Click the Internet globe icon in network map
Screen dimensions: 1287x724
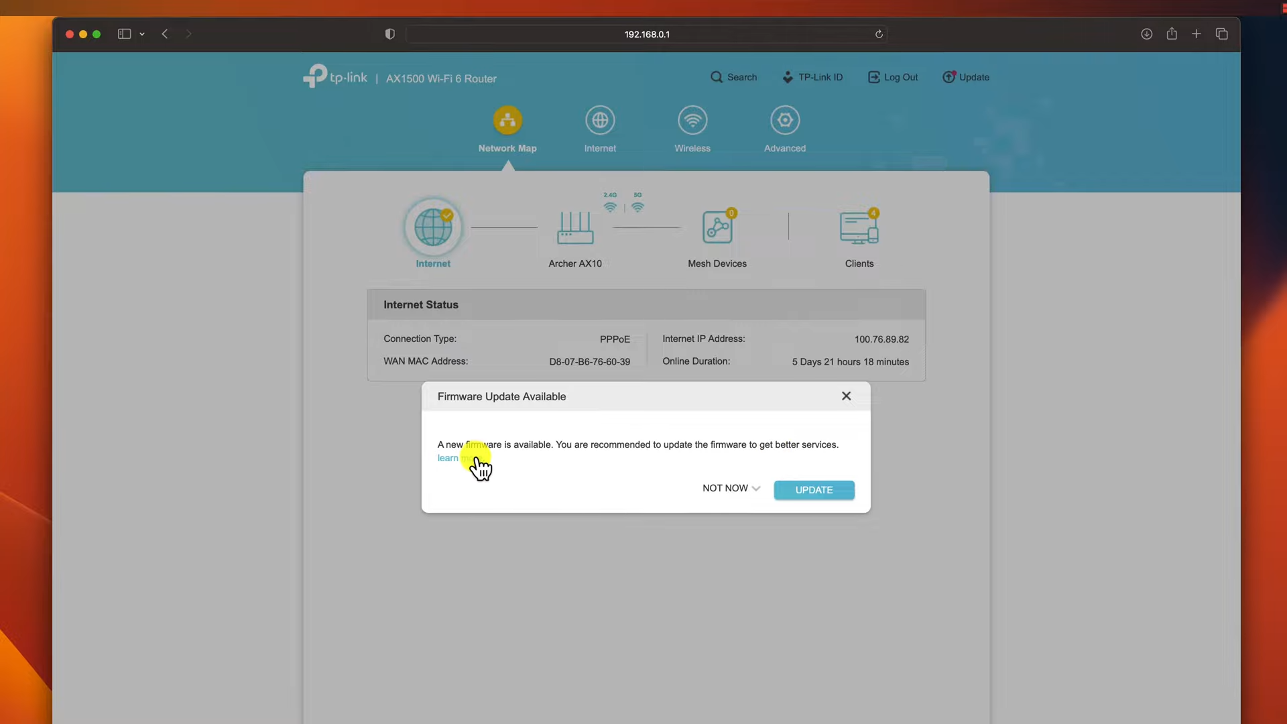coord(433,227)
